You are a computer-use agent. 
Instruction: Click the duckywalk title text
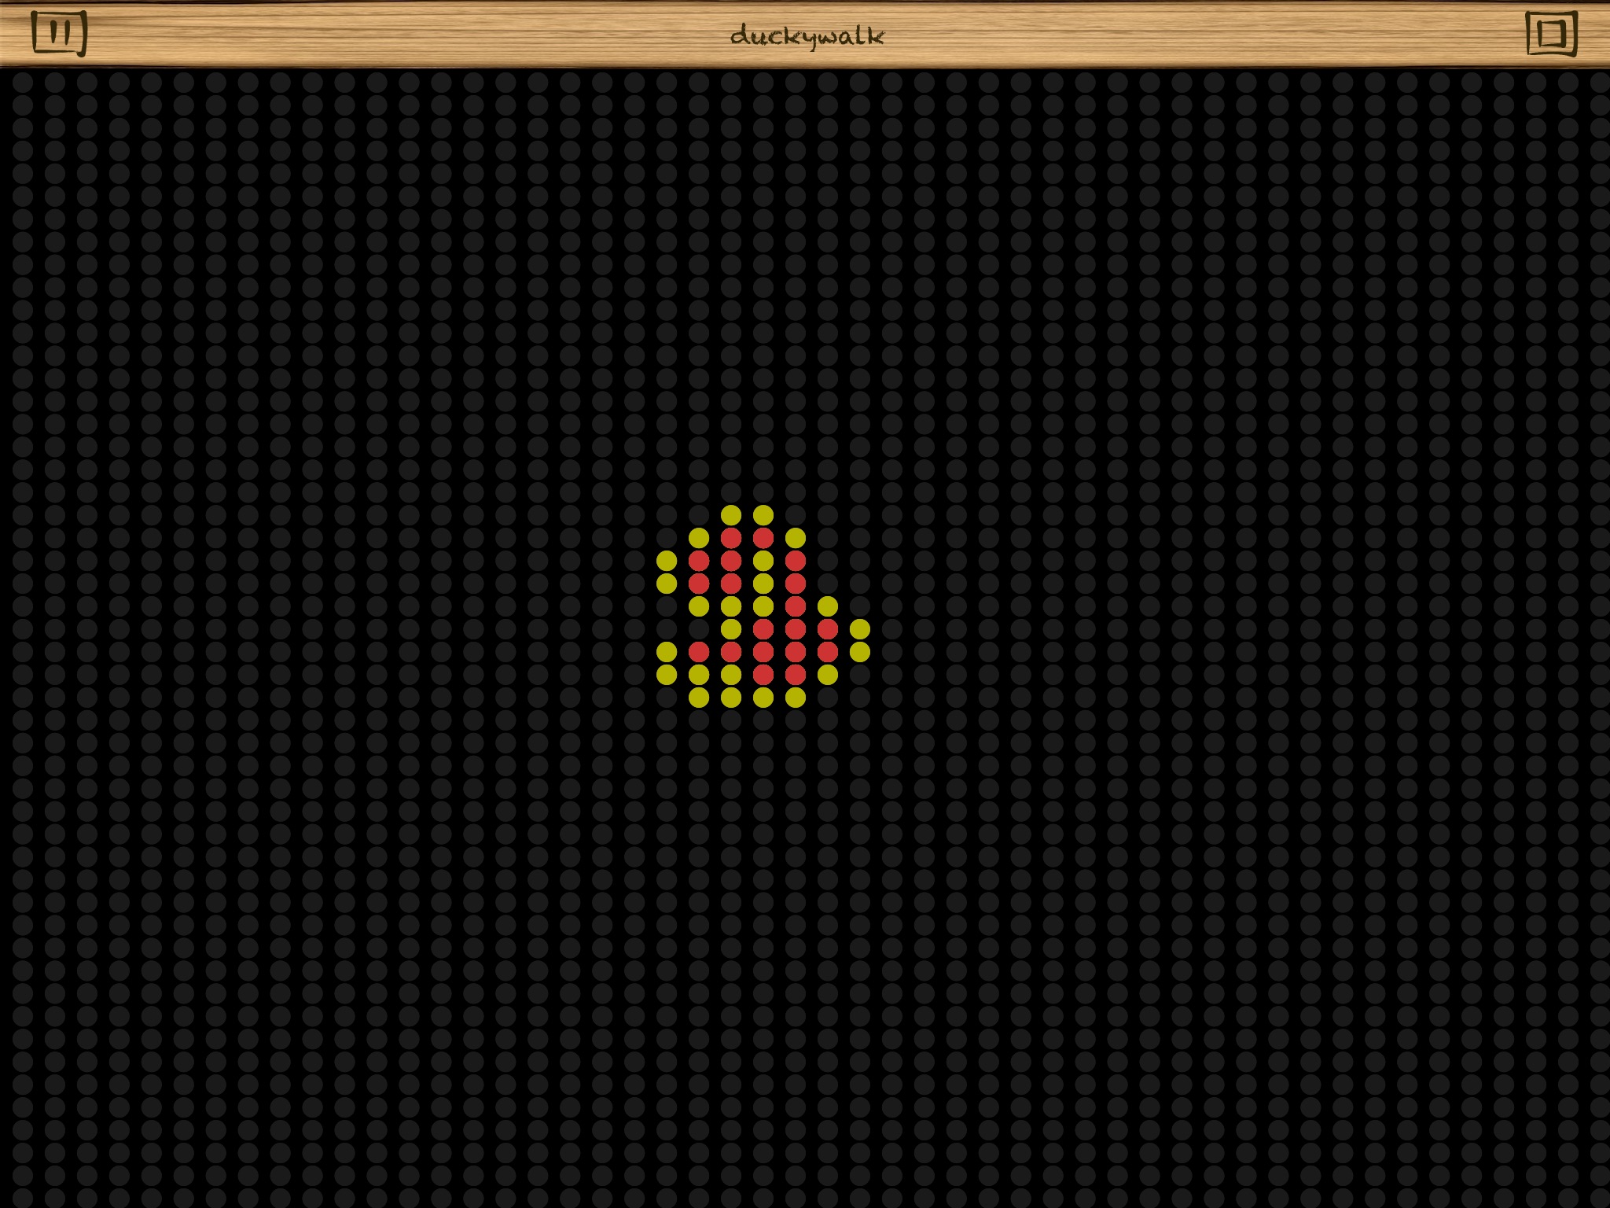[x=807, y=36]
